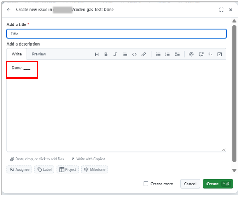This screenshot has width=239, height=197.
Task: Insert a reference to issue or pull request
Action: [201, 54]
